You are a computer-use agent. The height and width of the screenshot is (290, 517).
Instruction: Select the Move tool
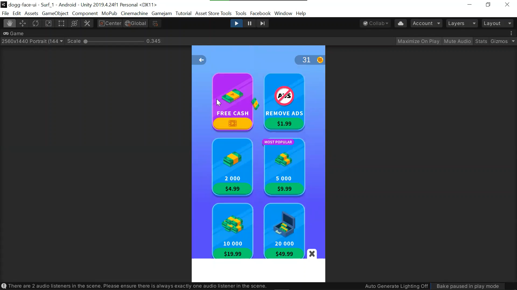[23, 23]
